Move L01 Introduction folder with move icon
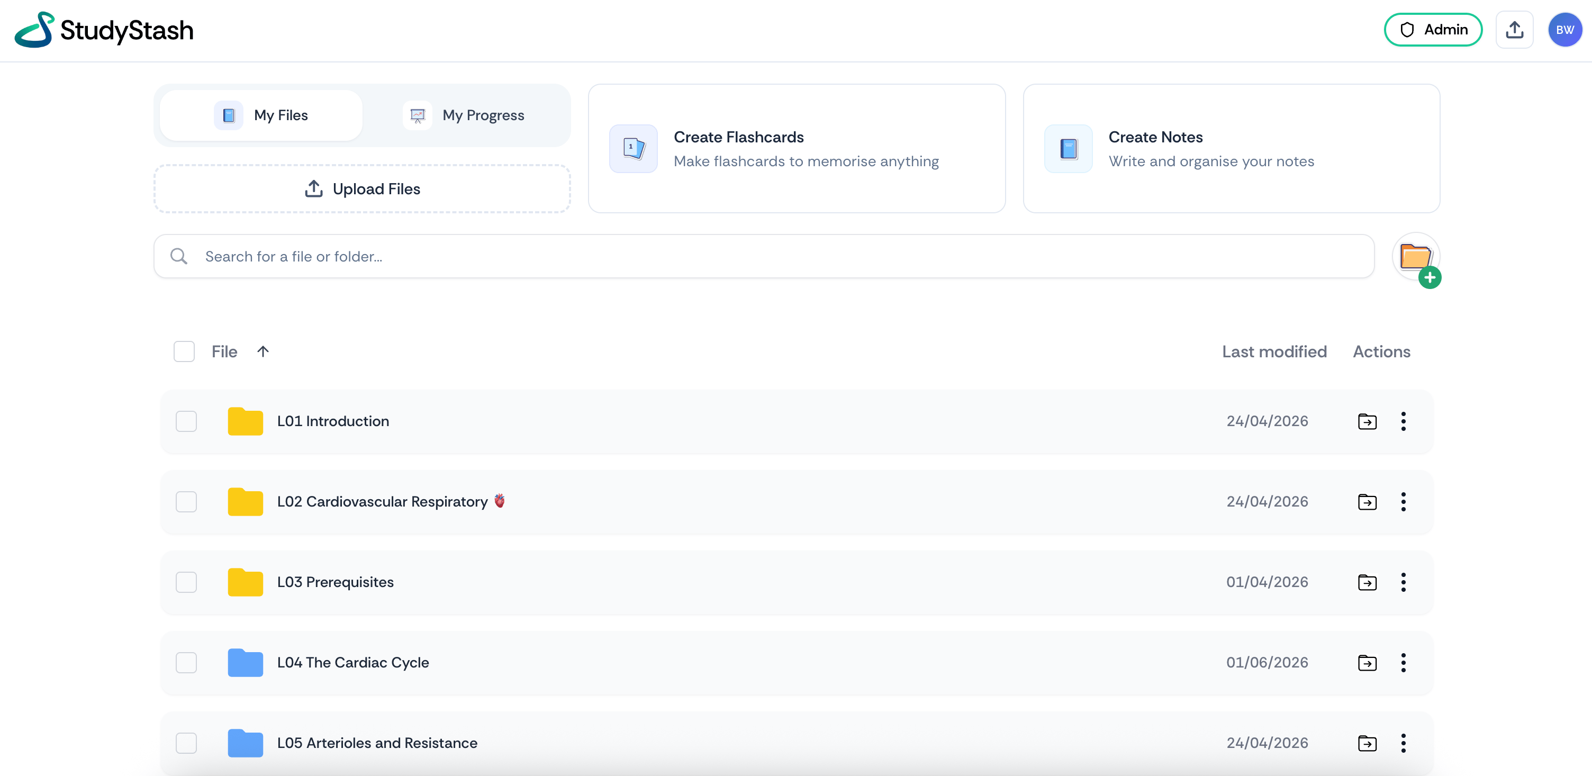 click(x=1367, y=421)
